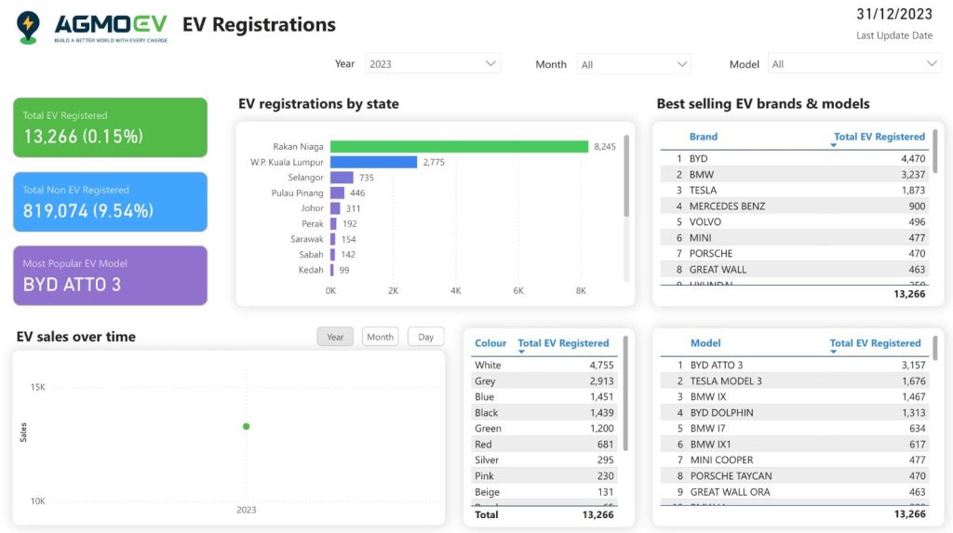953x533 pixels.
Task: Click the Colour column header
Action: (490, 343)
